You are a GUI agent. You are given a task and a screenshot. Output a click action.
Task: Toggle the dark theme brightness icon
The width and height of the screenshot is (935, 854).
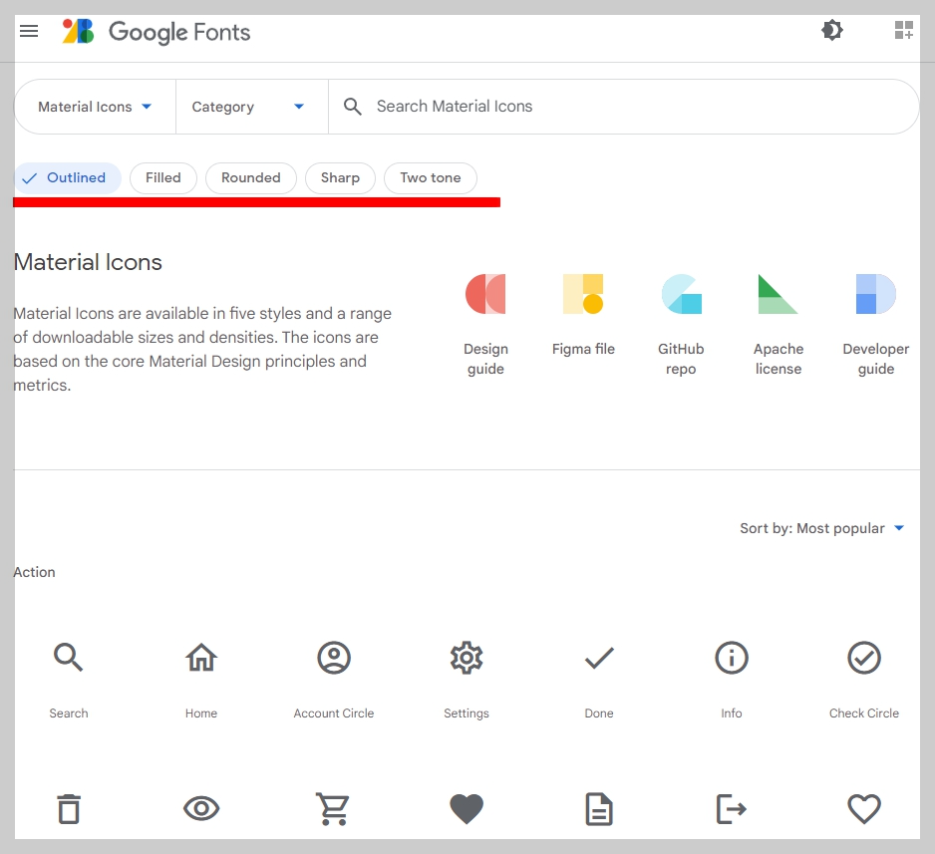click(x=832, y=30)
